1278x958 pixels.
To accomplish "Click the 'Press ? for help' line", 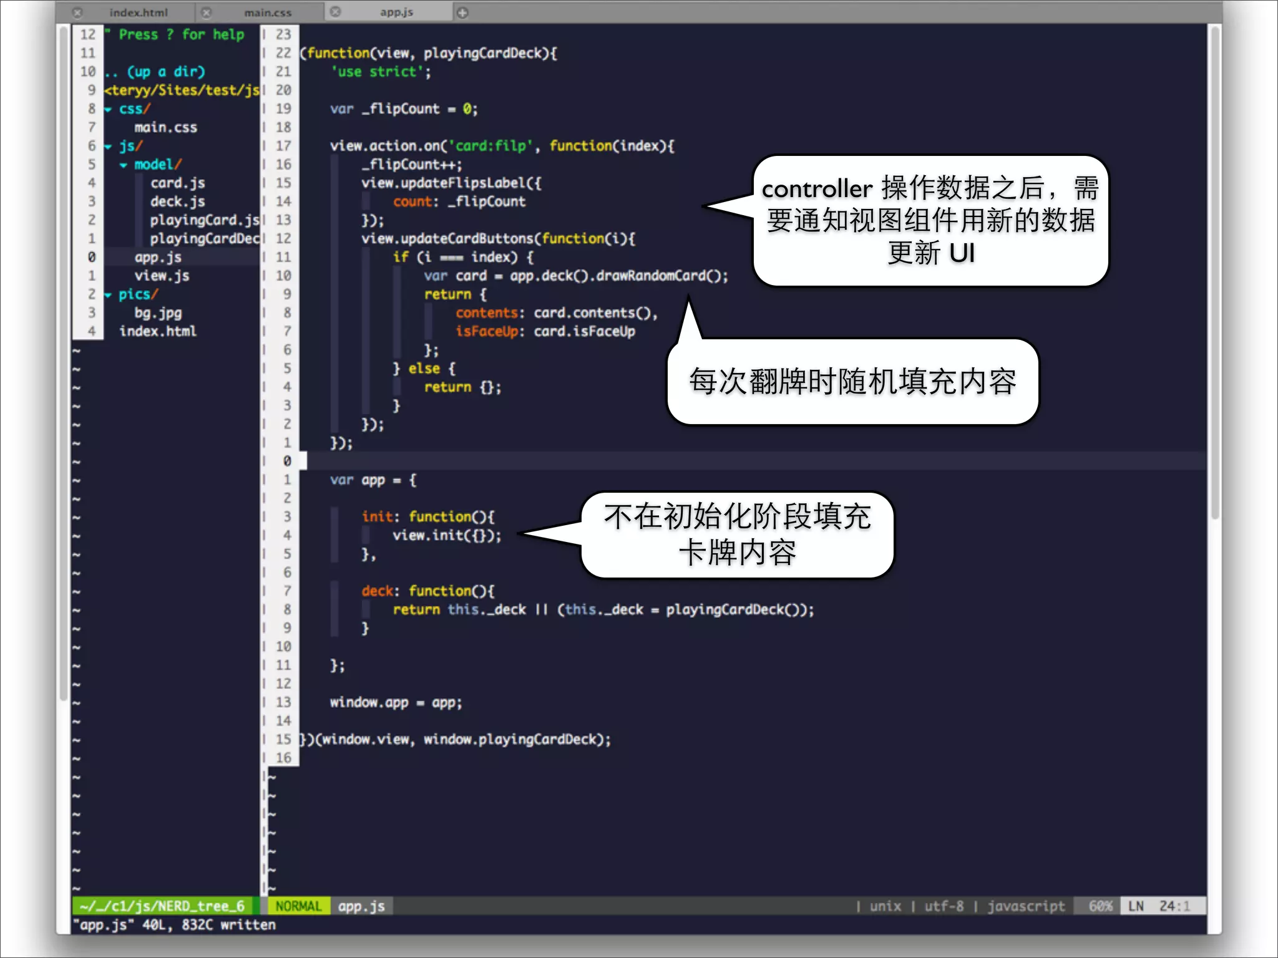I will click(175, 35).
